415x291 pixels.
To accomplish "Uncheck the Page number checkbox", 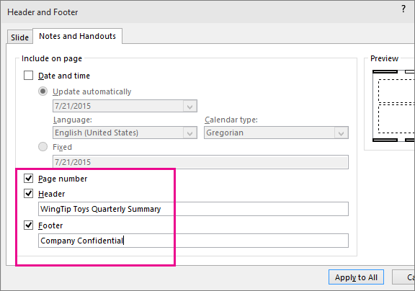I will [x=28, y=179].
